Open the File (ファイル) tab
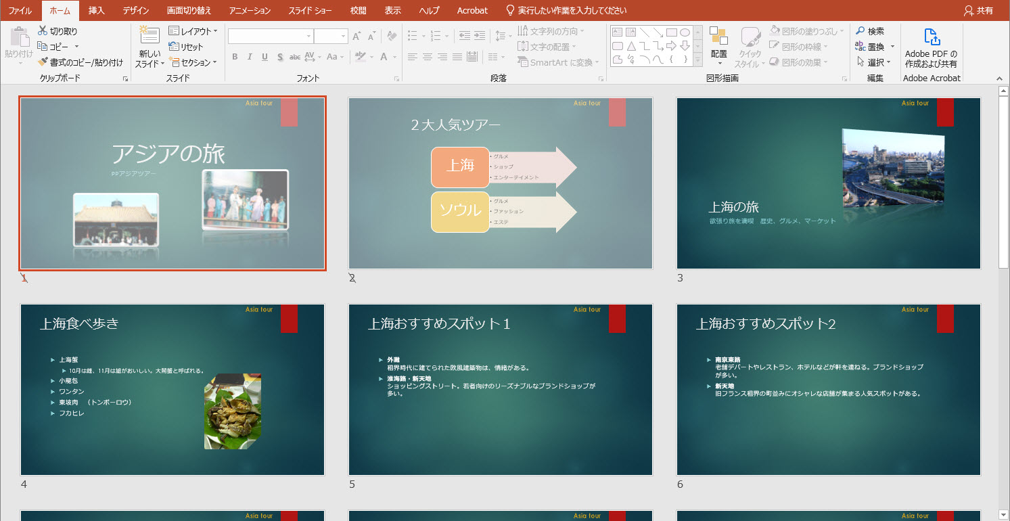This screenshot has height=521, width=1010. point(20,10)
